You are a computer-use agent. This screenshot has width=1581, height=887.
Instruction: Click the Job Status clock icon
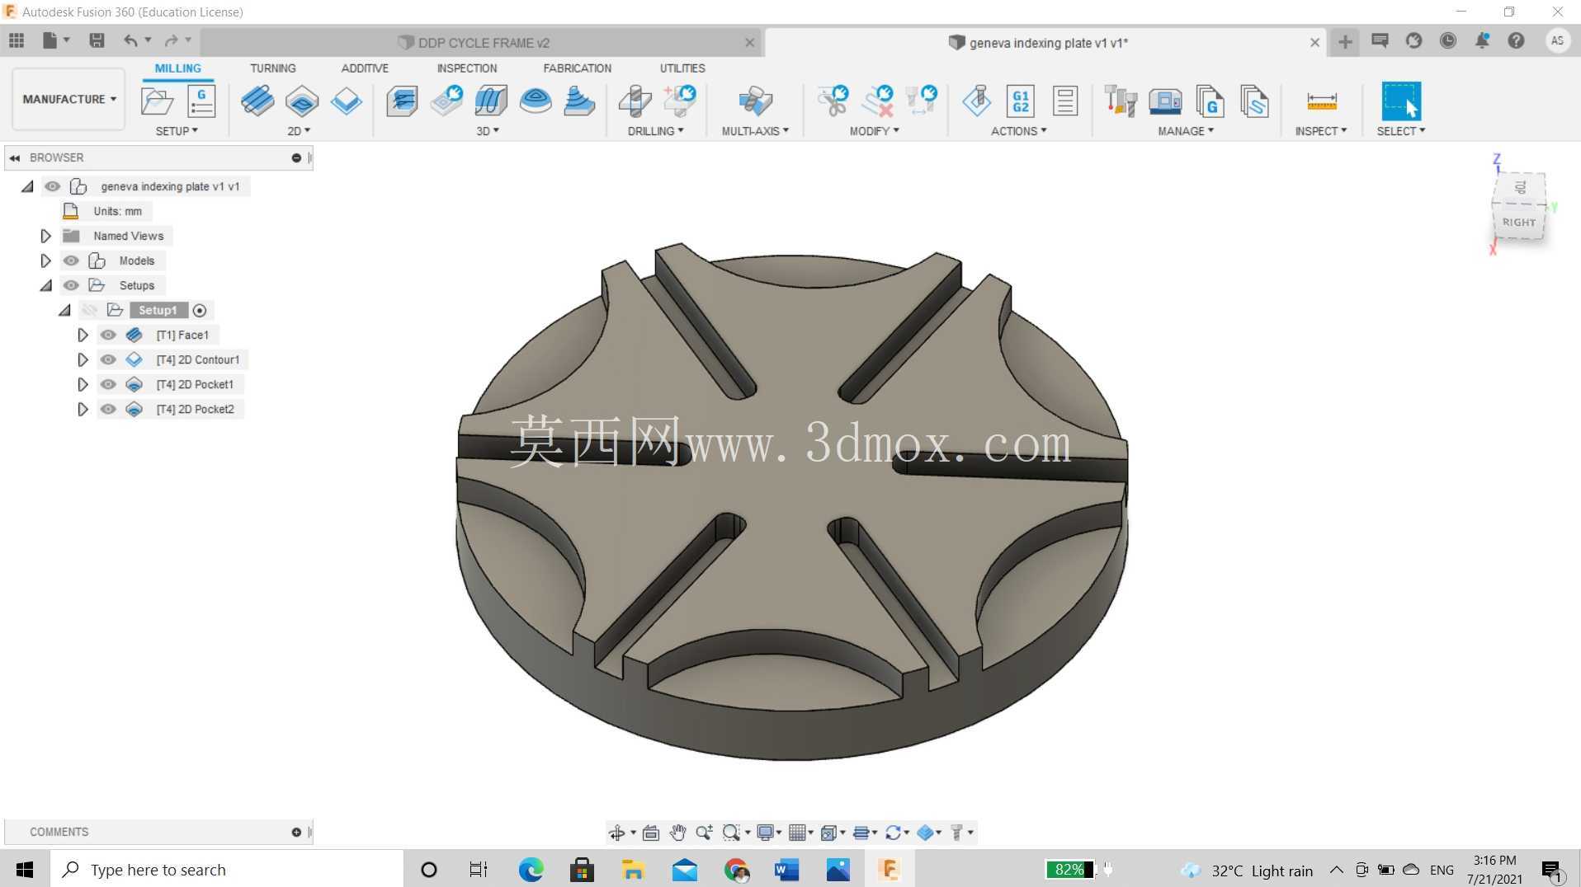coord(1448,40)
